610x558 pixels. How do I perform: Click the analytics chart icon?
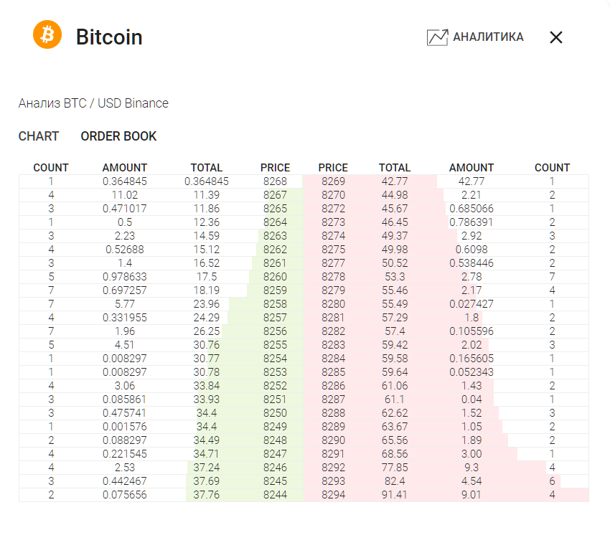(437, 37)
